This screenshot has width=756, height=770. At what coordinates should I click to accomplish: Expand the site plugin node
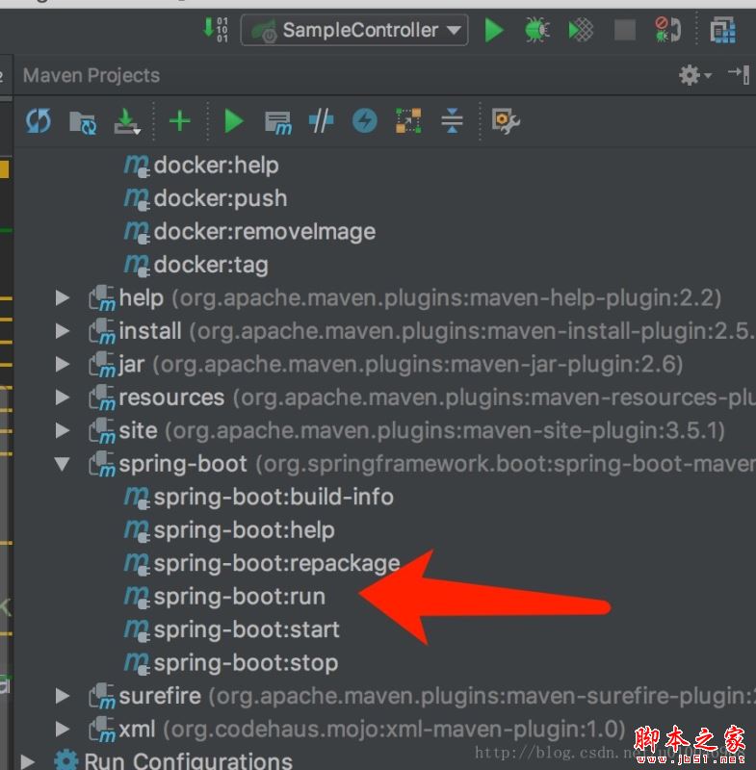tap(63, 430)
